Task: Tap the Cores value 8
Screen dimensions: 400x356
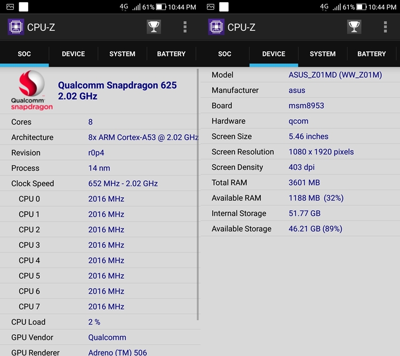Action: 90,122
